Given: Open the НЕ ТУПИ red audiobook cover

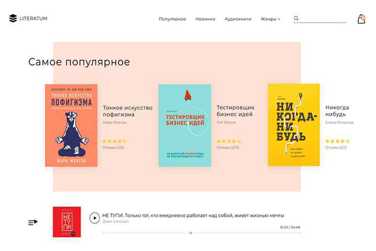Looking at the screenshot, I should tap(67, 222).
